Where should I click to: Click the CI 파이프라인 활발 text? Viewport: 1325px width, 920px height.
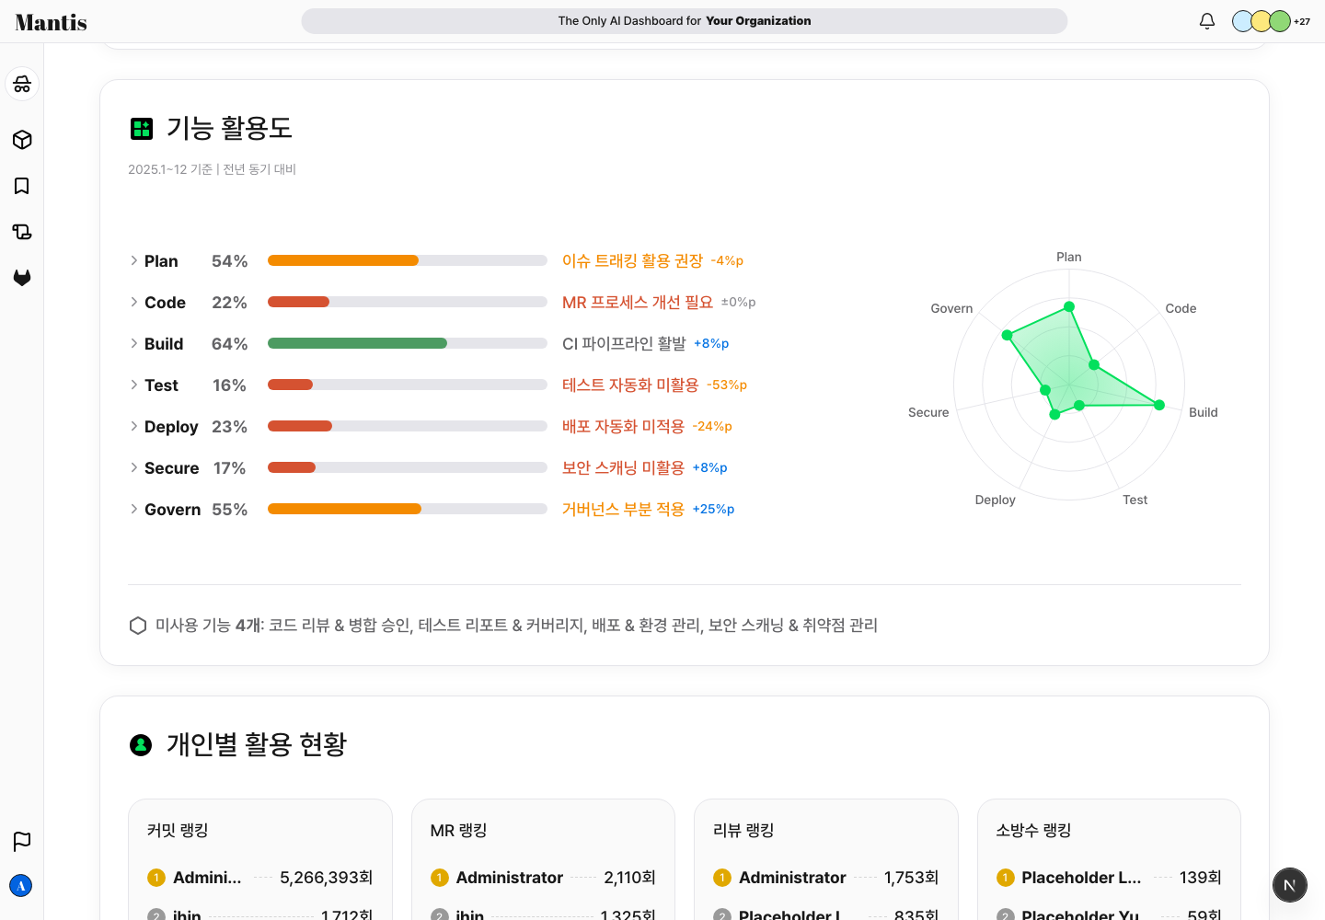point(624,344)
